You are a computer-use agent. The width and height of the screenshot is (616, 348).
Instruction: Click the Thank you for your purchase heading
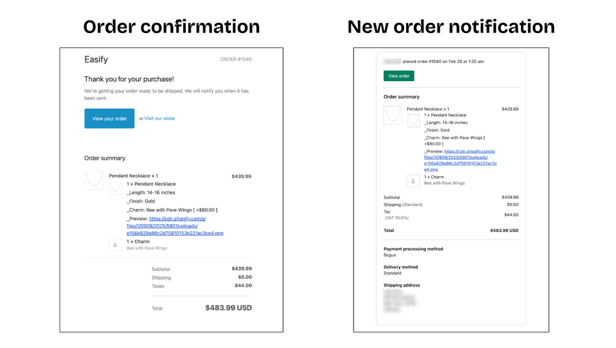pos(129,79)
